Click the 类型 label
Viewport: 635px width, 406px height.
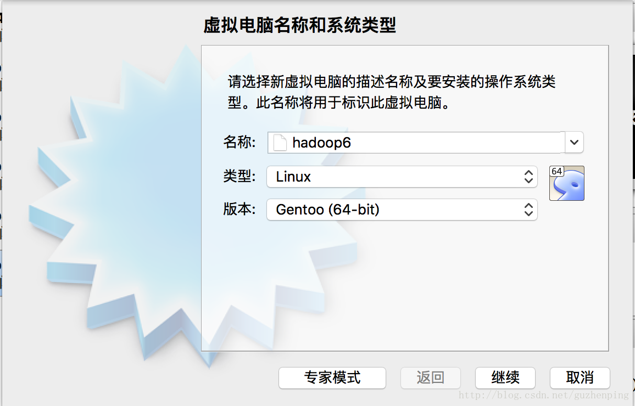(x=239, y=177)
